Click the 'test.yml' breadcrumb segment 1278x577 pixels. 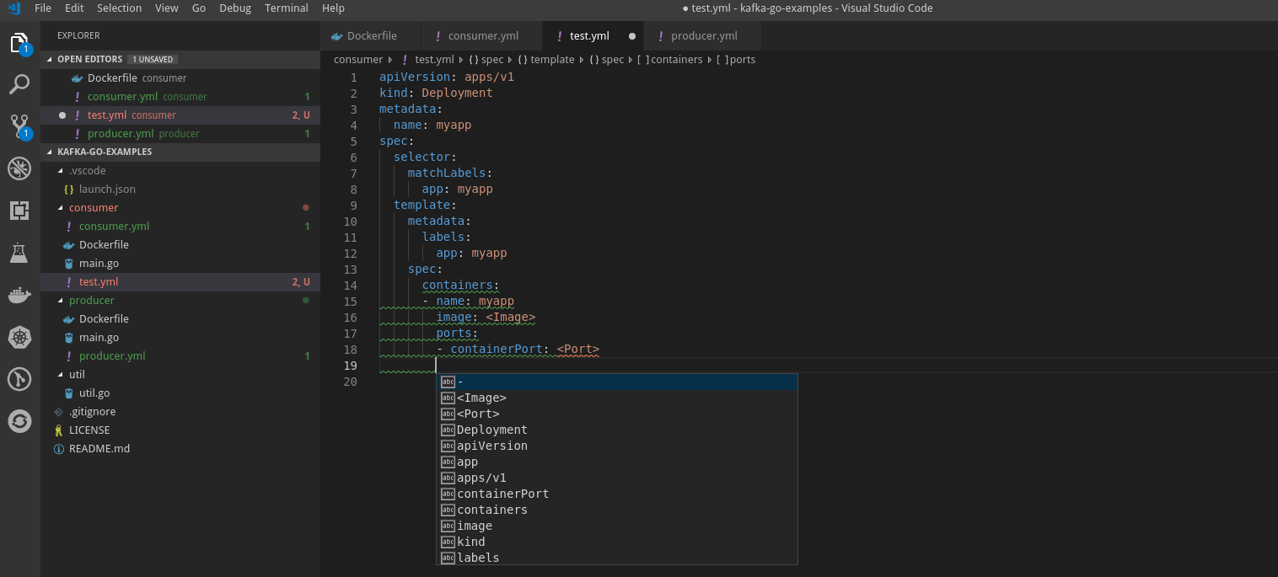434,60
